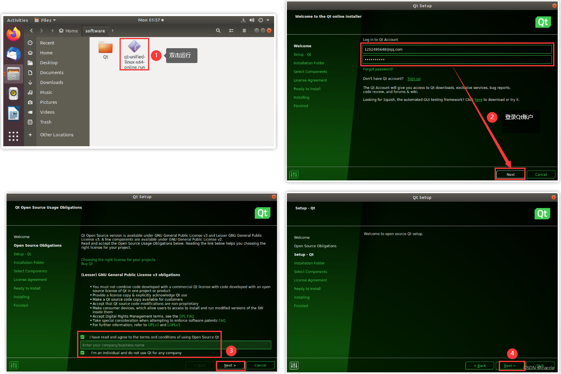Click left path arrow before Home breadcrumb
Image resolution: width=561 pixels, height=374 pixels.
coord(52,30)
